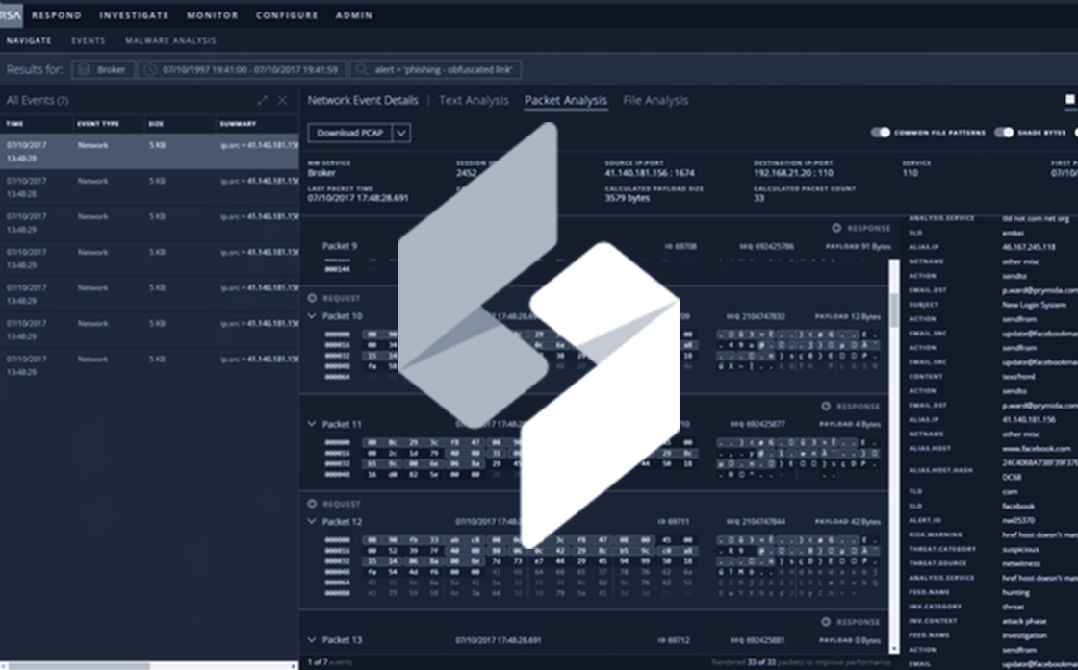The height and width of the screenshot is (670, 1078).
Task: Open the Broker service filter icon
Action: (x=86, y=69)
